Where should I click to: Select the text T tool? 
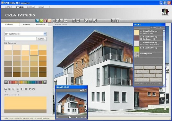click(x=117, y=21)
